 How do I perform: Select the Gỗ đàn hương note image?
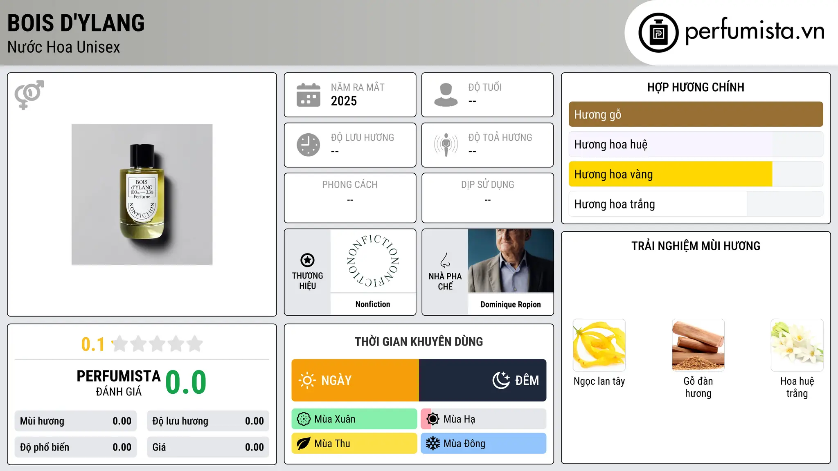698,345
